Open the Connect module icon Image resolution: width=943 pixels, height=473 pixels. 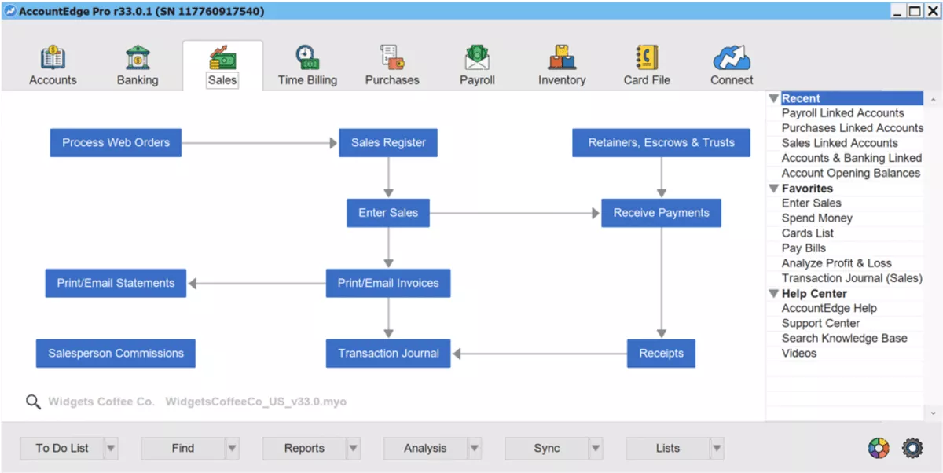[x=731, y=63]
